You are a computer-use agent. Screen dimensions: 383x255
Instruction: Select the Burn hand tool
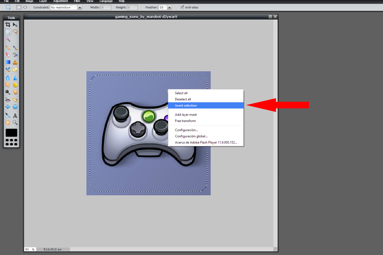point(15,92)
